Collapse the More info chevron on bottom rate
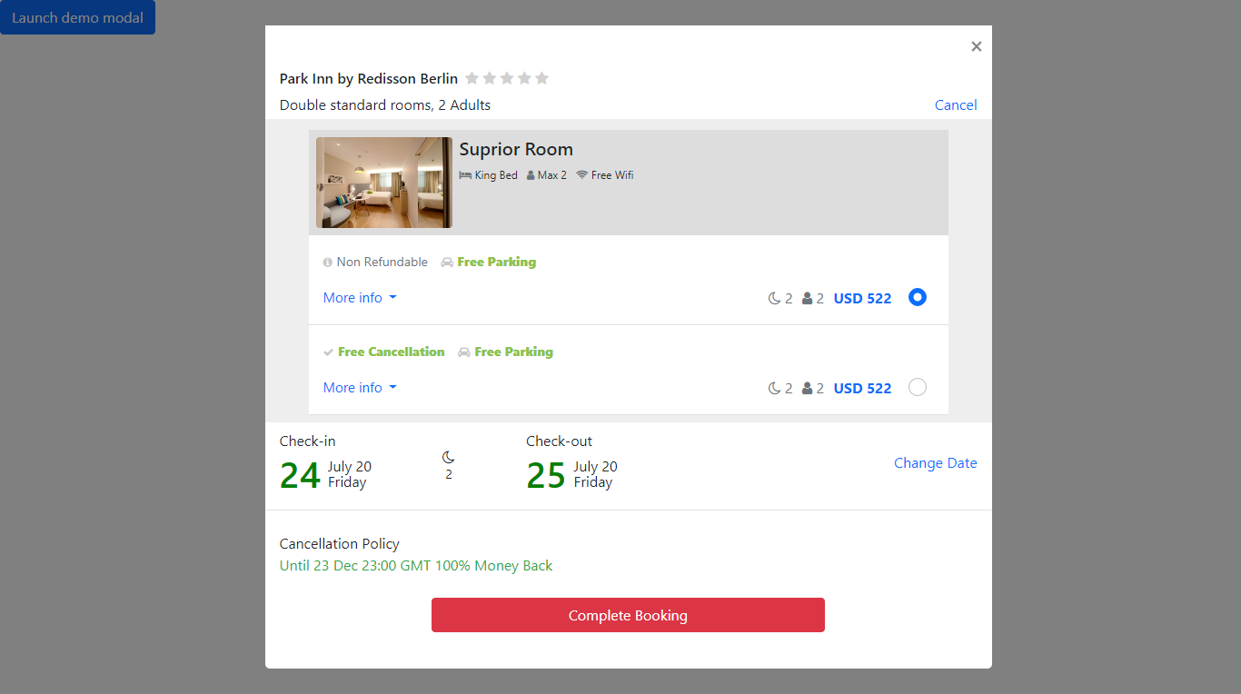The image size is (1241, 694). [x=392, y=387]
